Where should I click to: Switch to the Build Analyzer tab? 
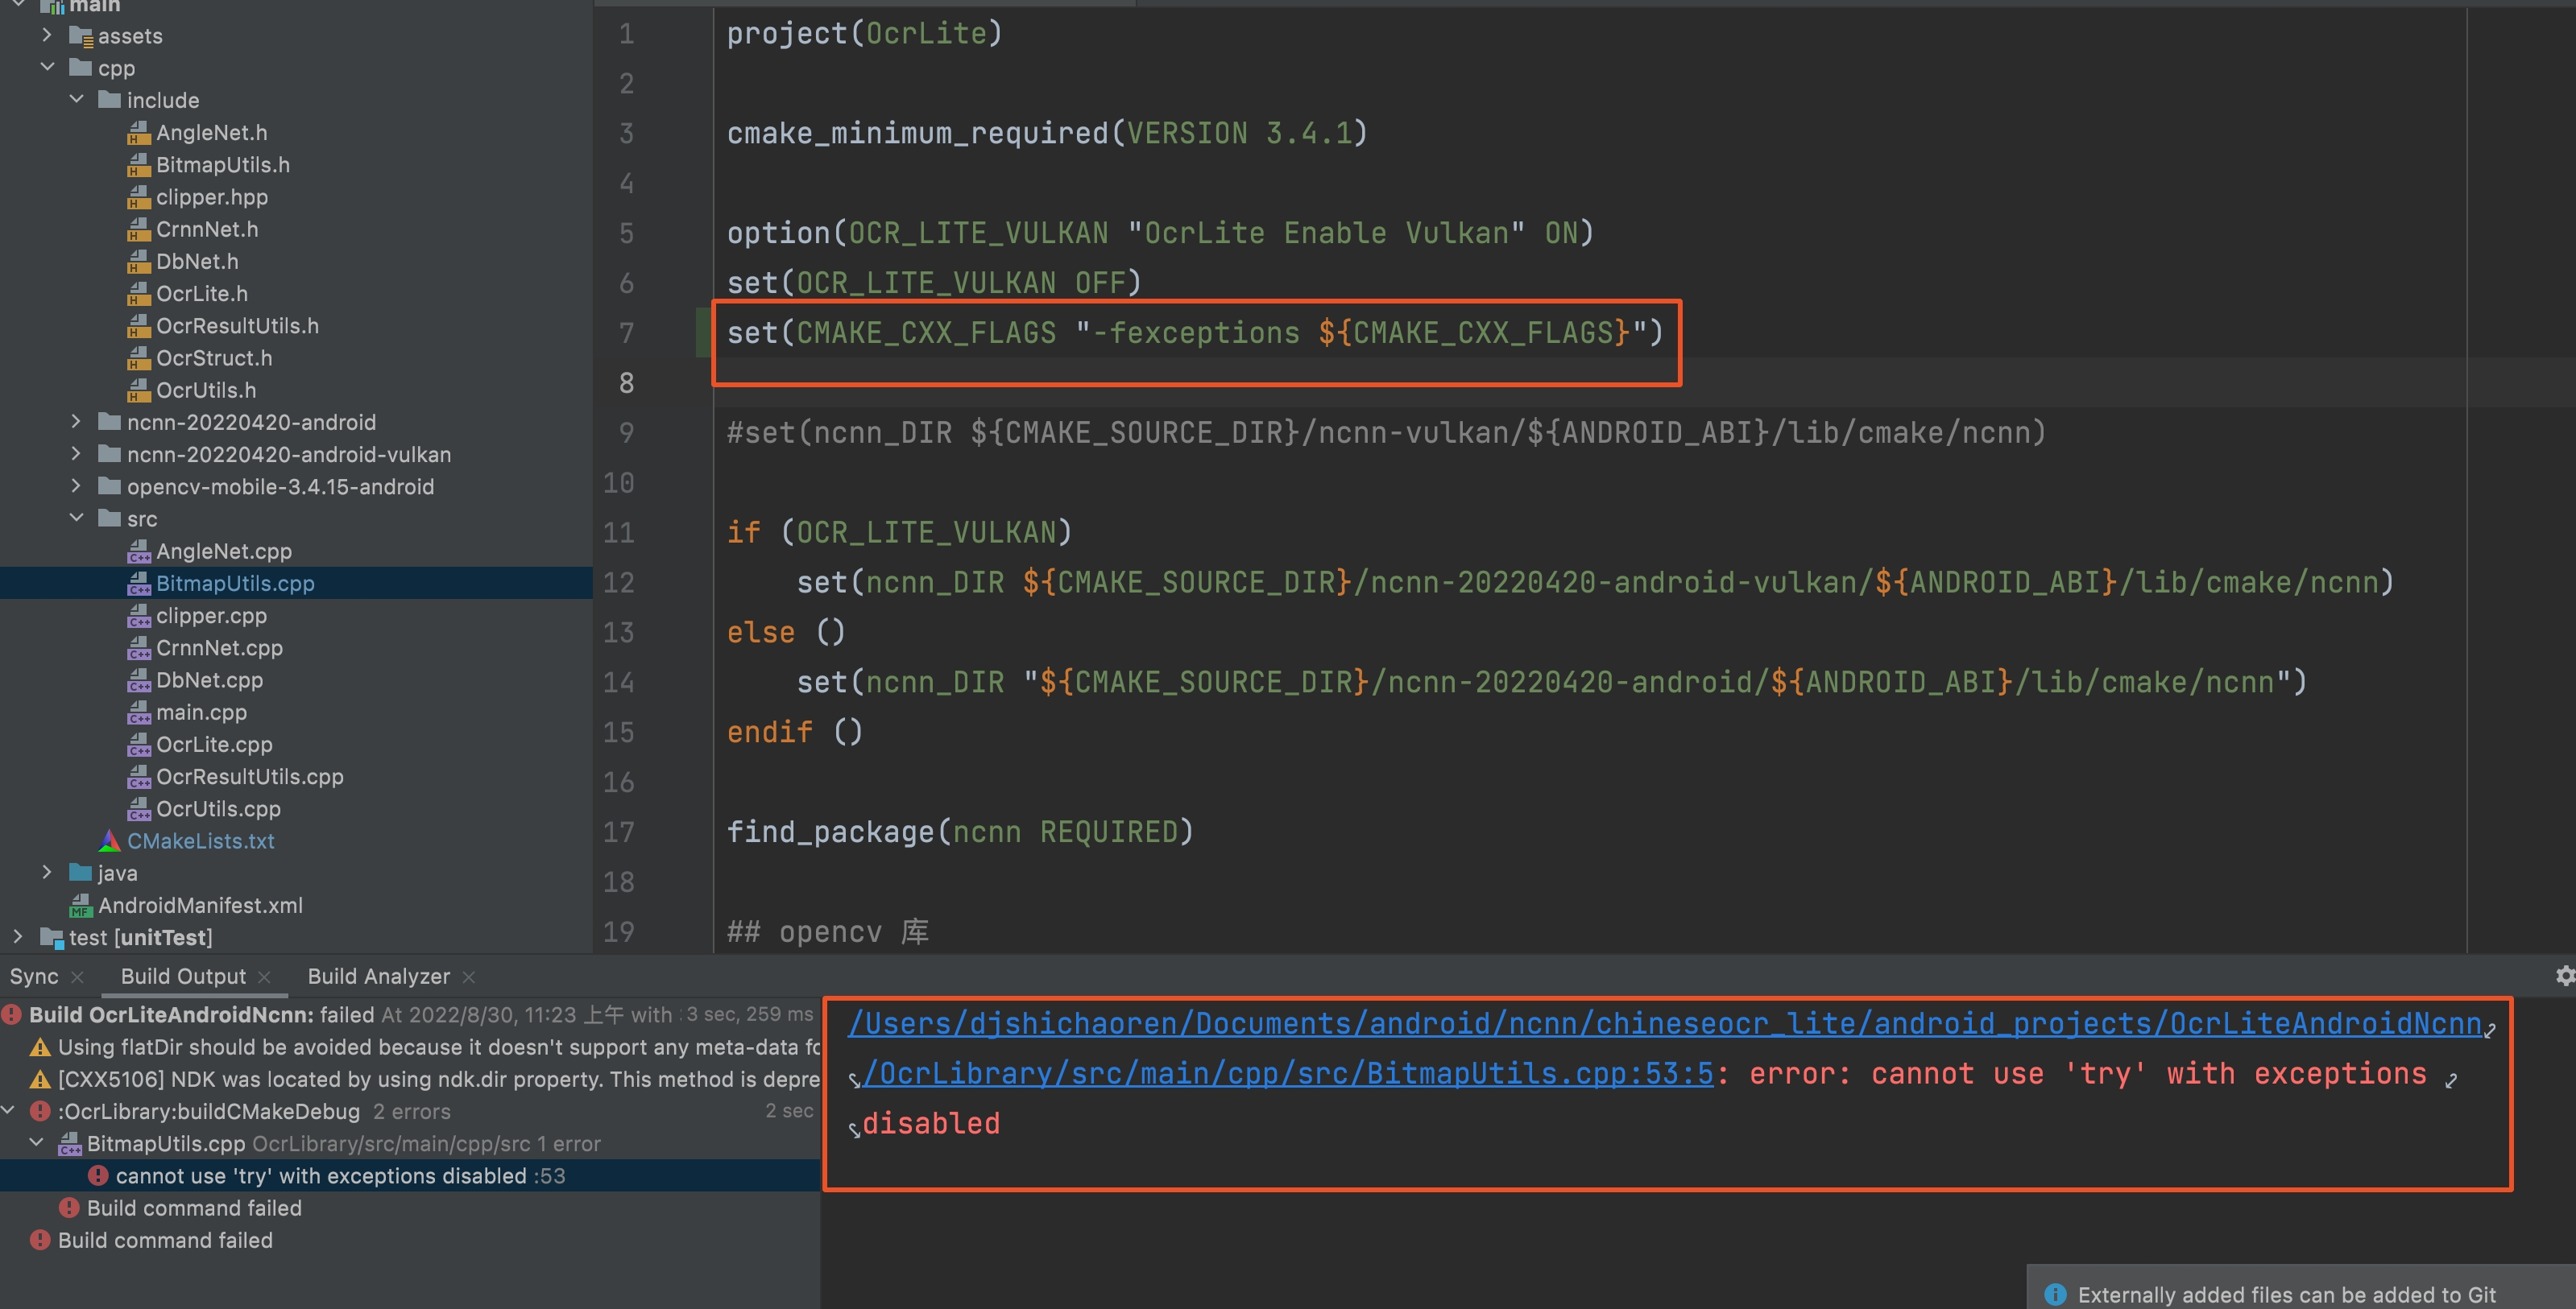coord(378,977)
